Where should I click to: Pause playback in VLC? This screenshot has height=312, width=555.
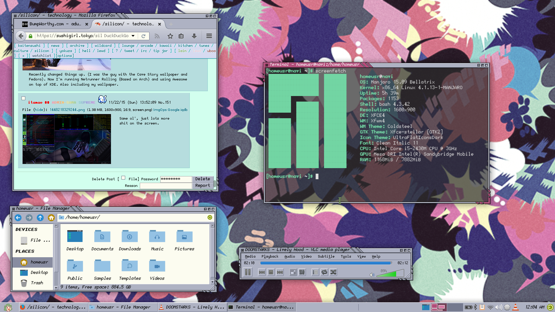[248, 272]
